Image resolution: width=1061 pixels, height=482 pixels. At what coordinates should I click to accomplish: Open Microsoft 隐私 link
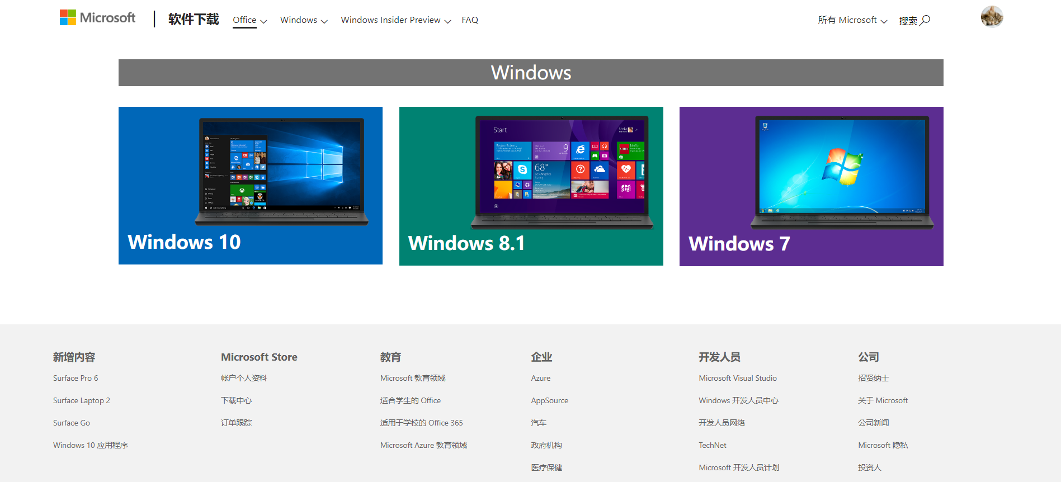point(883,445)
